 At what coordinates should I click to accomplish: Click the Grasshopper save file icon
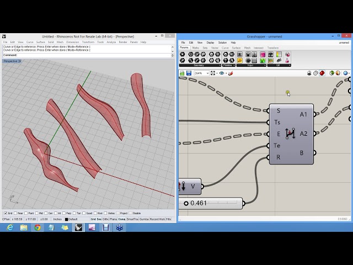(x=189, y=73)
